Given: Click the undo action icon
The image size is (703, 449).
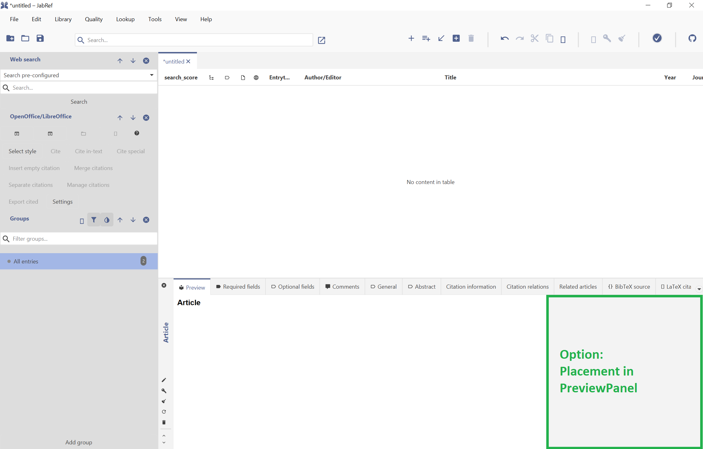Looking at the screenshot, I should click(504, 38).
